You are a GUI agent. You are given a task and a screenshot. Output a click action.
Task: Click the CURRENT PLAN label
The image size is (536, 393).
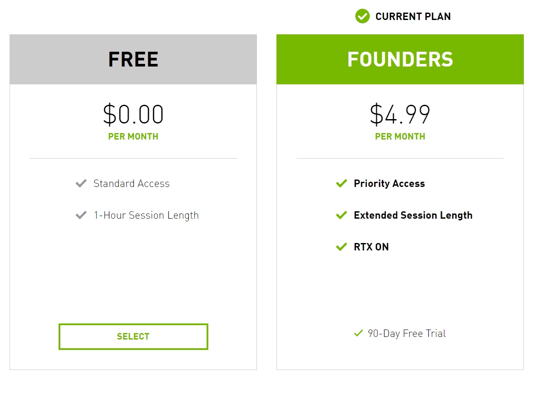pyautogui.click(x=413, y=17)
